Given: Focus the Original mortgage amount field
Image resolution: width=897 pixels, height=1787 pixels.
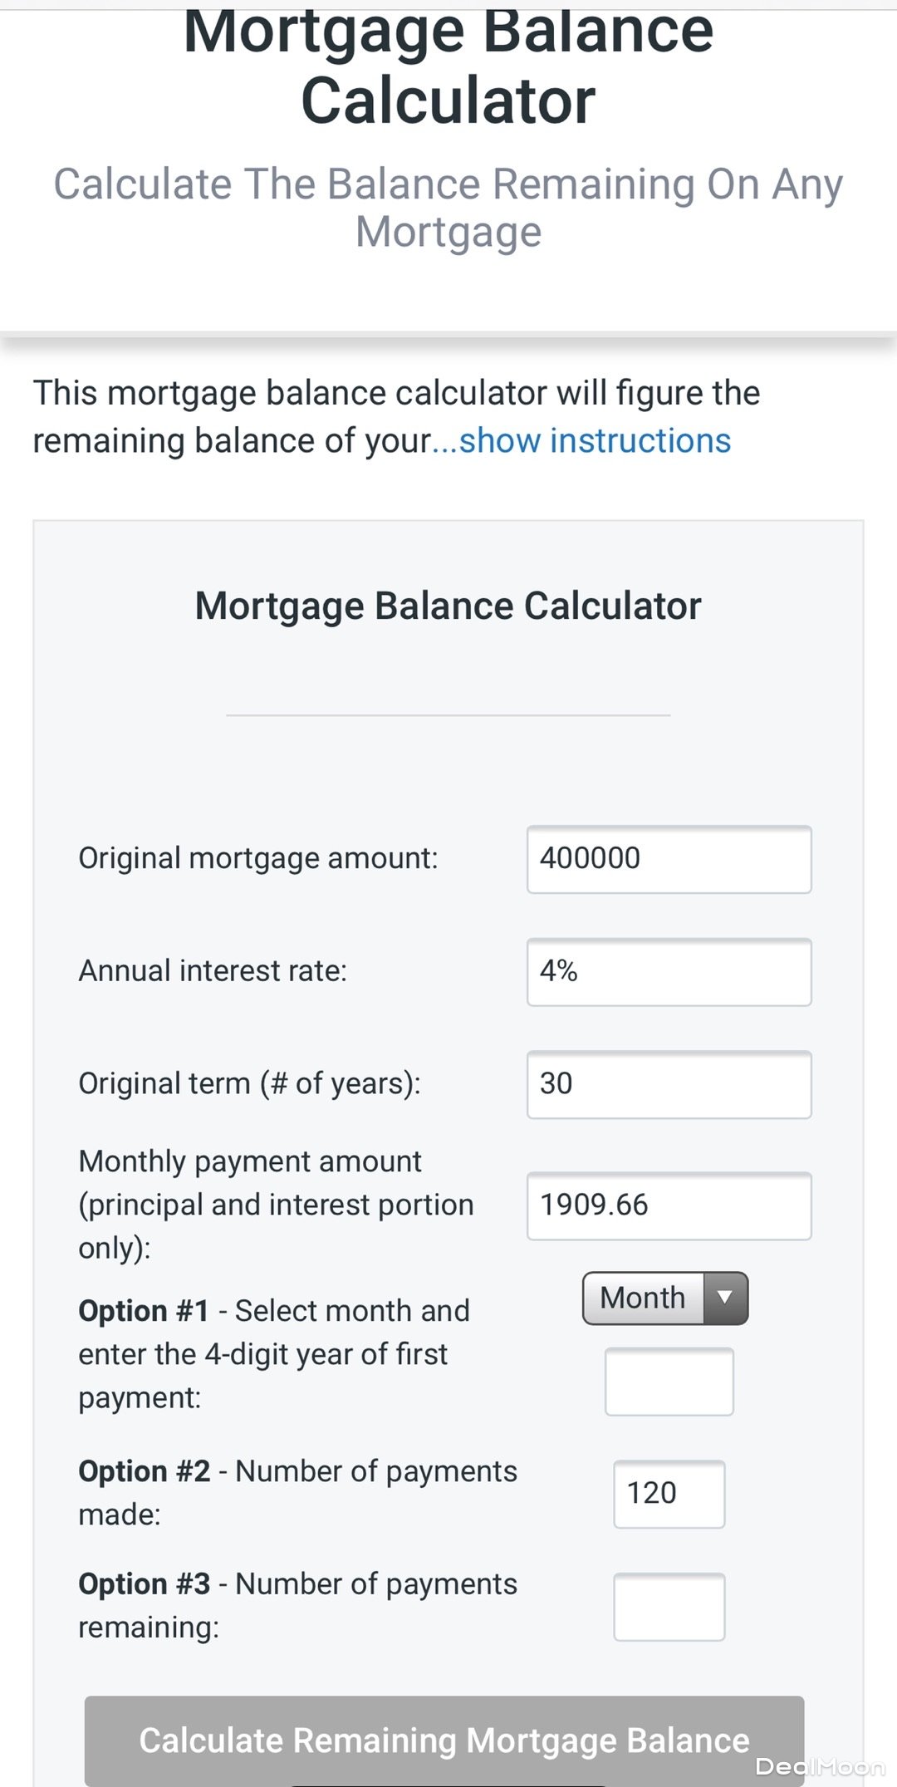Looking at the screenshot, I should (669, 859).
